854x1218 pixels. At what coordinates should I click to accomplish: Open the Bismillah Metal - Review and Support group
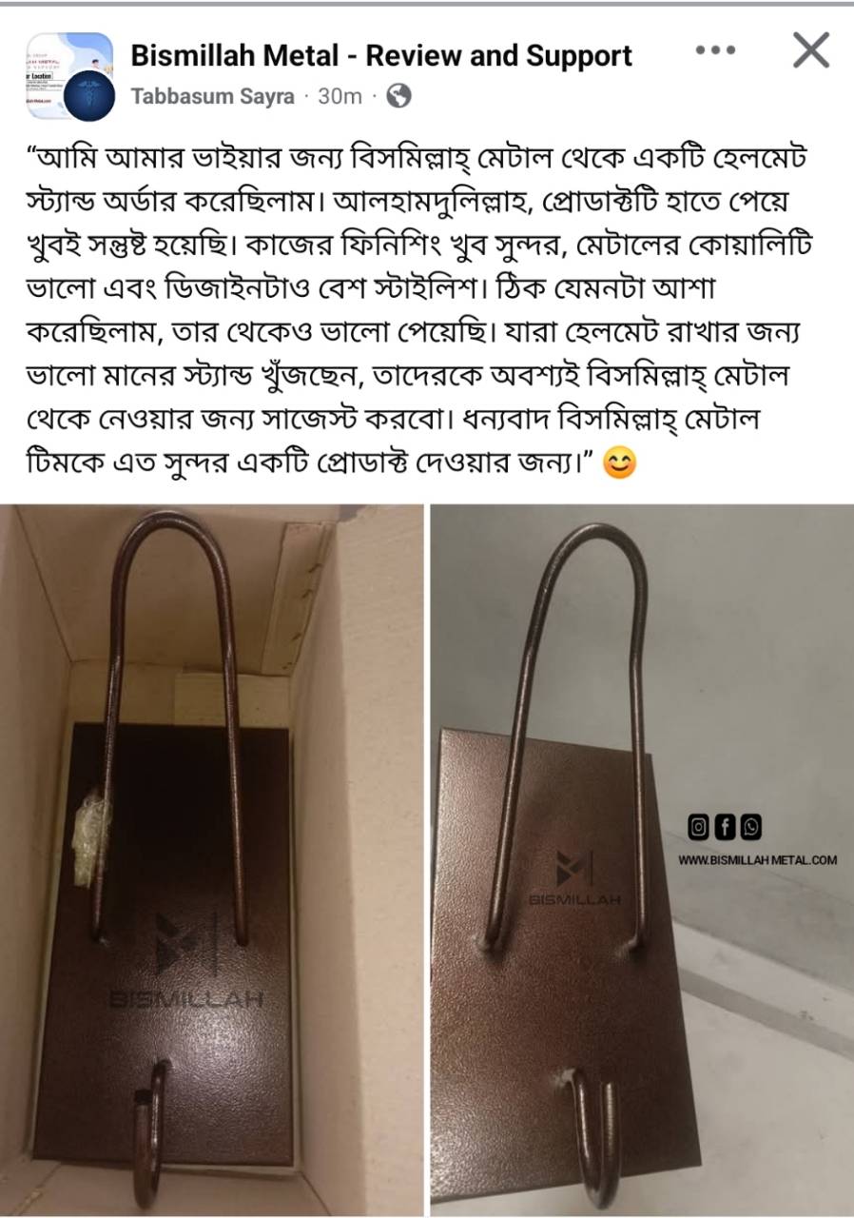pos(381,56)
